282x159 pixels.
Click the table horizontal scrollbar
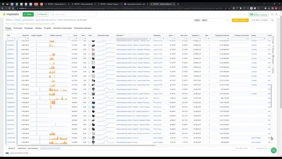tap(86, 145)
